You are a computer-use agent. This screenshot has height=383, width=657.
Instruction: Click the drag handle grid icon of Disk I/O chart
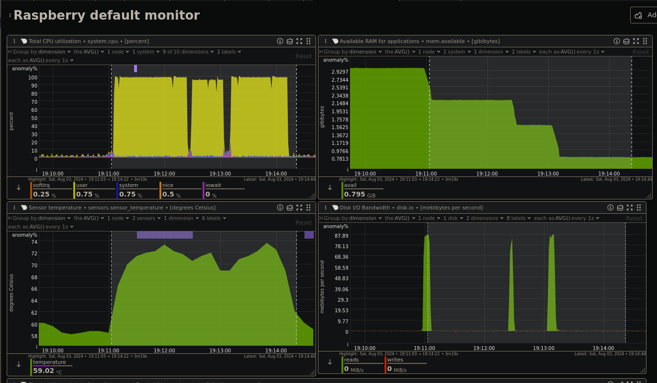click(x=639, y=208)
